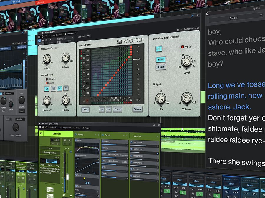Click the routing view icon in Dist Synth toolbar

coord(46,127)
